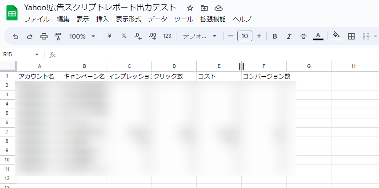
Task: Open the name box dropdown arrow
Action: [37, 55]
